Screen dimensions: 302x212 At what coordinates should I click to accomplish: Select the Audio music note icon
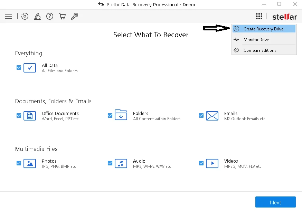click(x=121, y=164)
